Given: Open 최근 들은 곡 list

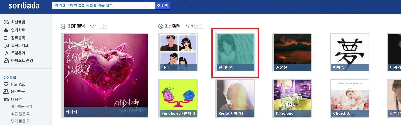Looking at the screenshot, I should pyautogui.click(x=20, y=114).
